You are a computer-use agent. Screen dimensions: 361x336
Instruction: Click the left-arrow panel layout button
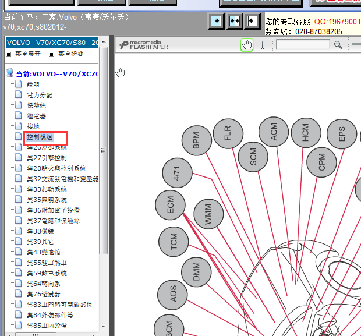252,21
